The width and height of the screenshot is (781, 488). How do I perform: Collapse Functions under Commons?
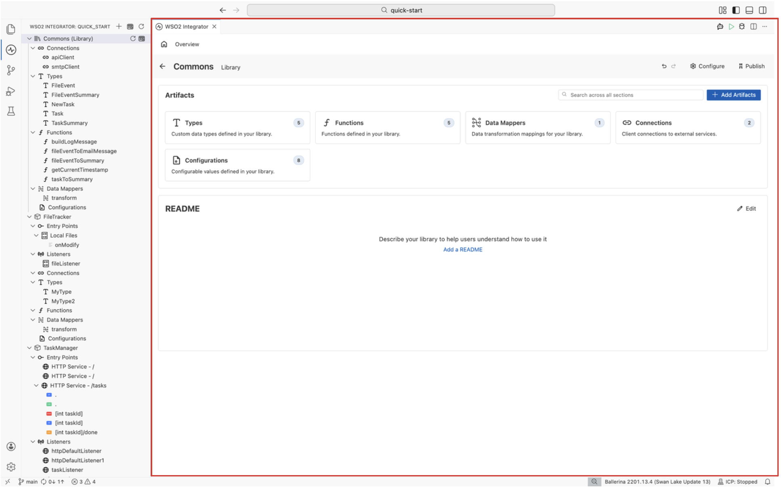click(33, 132)
